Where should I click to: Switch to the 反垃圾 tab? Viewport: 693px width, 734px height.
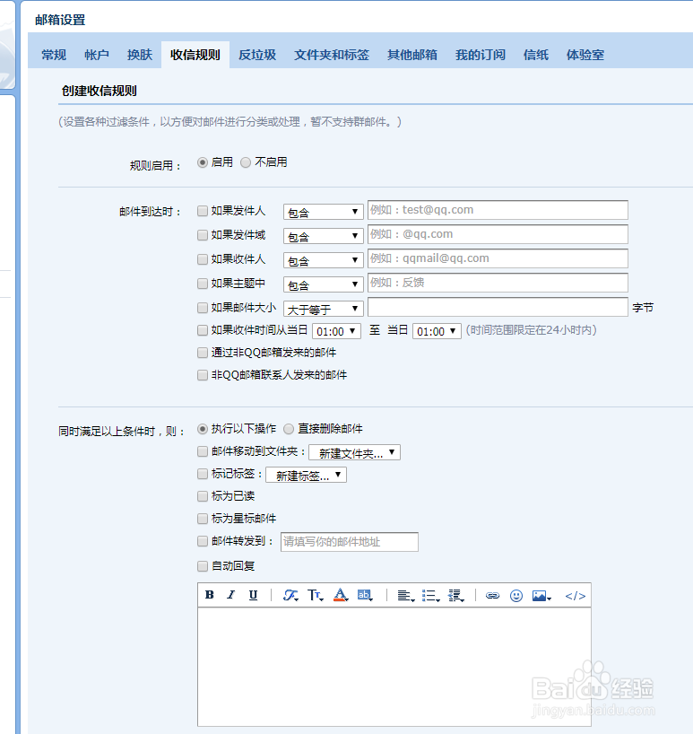tap(257, 55)
